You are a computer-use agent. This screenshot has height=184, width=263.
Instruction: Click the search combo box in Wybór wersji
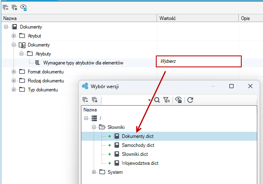point(127,100)
